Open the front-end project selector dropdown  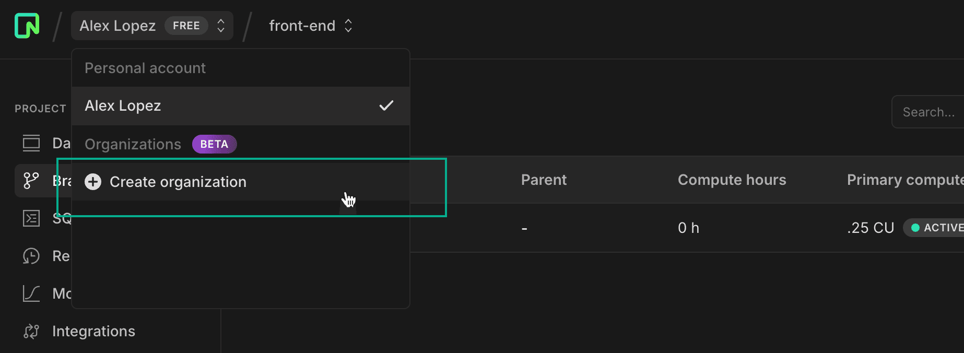tap(310, 25)
